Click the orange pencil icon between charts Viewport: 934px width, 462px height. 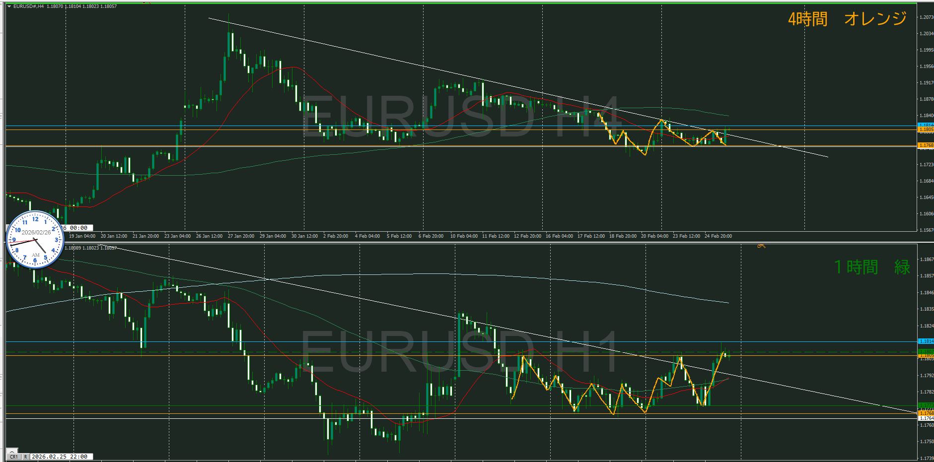761,246
